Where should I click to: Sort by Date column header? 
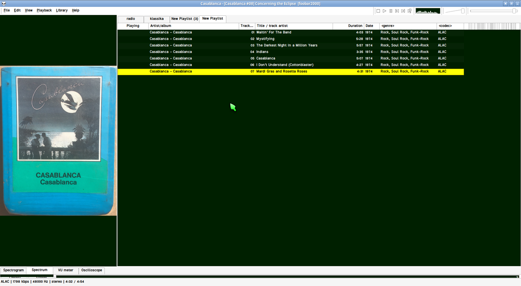click(x=372, y=26)
